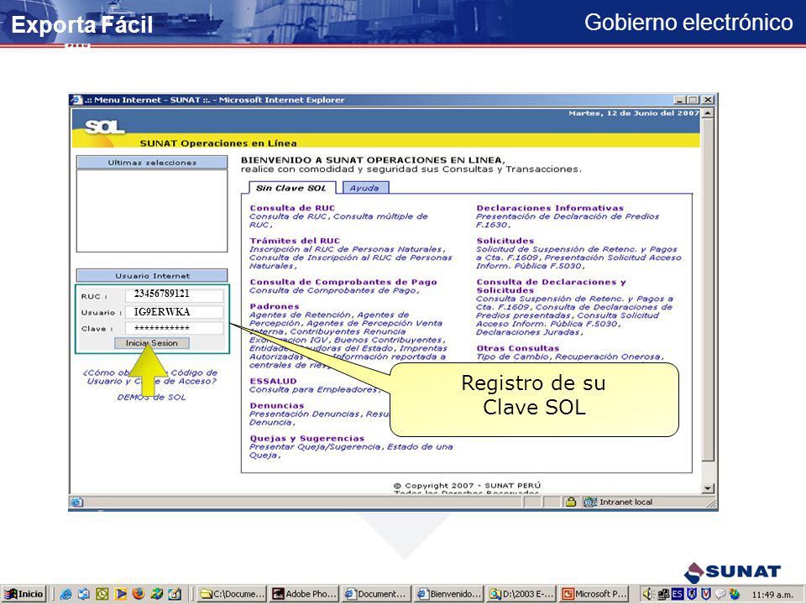
Task: Focus the Clave password field
Action: (175, 328)
